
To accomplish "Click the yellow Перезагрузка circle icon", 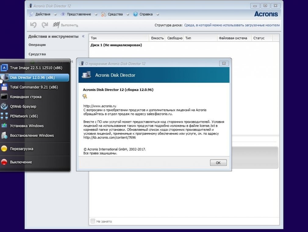I will coord(4,149).
